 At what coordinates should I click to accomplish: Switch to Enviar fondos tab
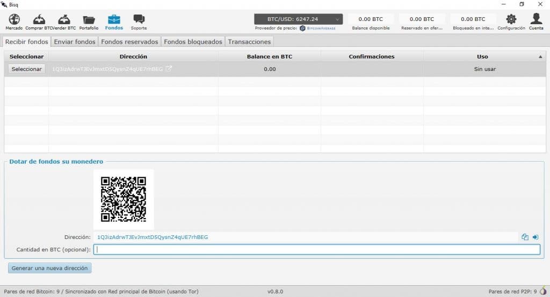coord(75,41)
